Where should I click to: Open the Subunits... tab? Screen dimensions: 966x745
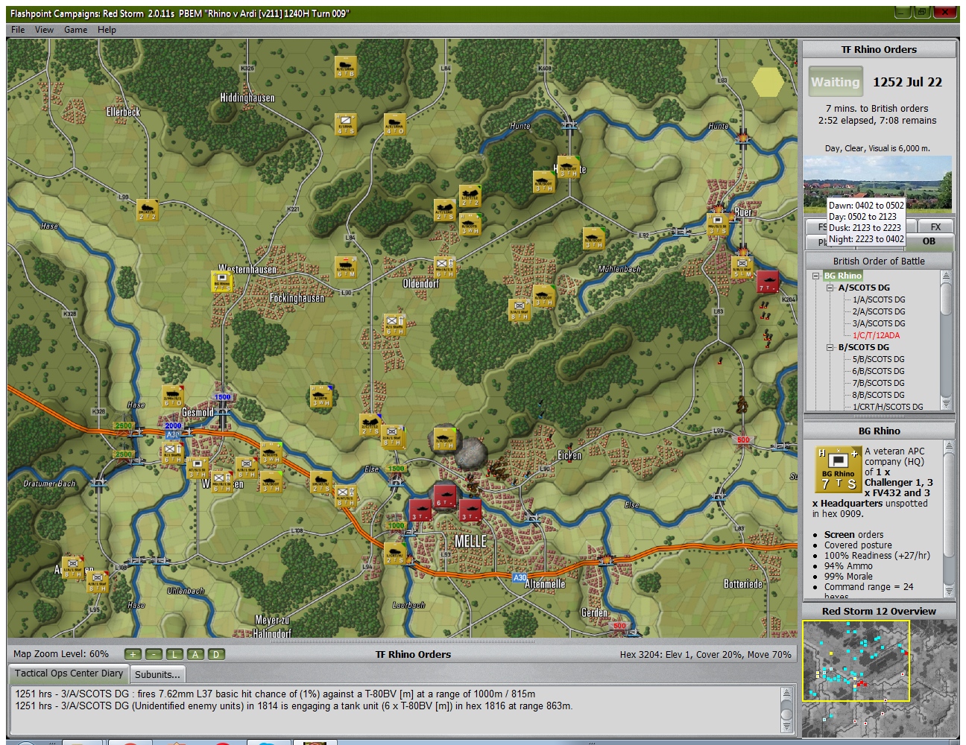pyautogui.click(x=157, y=674)
